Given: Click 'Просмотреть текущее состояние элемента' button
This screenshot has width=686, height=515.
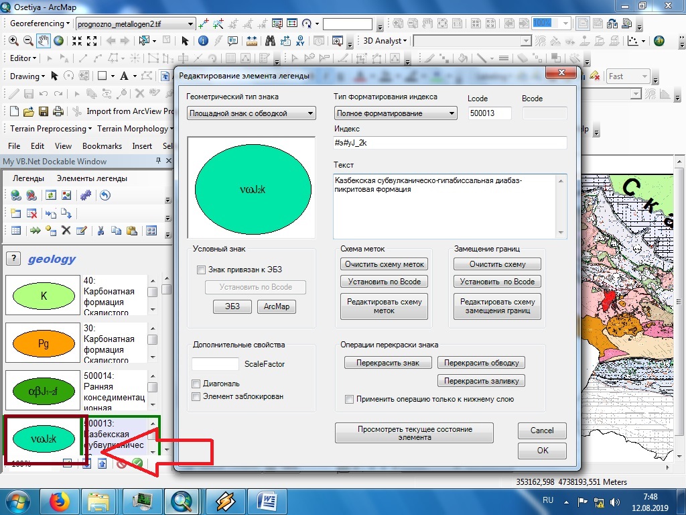Looking at the screenshot, I should [x=415, y=433].
